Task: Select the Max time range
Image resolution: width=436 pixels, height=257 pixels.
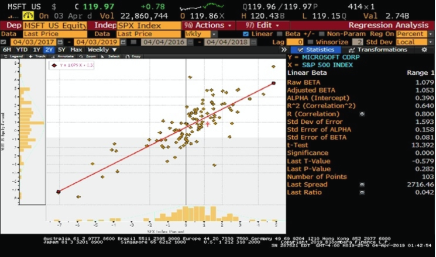Action: pyautogui.click(x=76, y=50)
